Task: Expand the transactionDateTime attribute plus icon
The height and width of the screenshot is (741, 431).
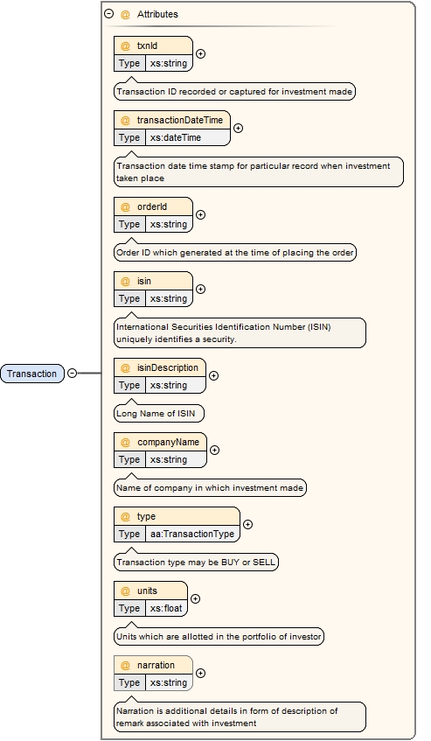Action: pos(239,128)
